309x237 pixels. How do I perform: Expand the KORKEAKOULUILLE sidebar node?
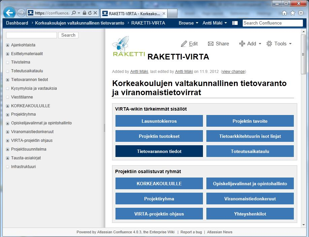click(x=7, y=106)
